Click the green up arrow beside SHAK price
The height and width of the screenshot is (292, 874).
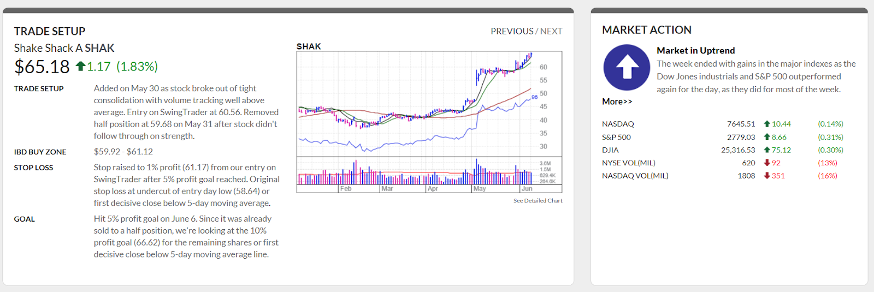click(80, 66)
